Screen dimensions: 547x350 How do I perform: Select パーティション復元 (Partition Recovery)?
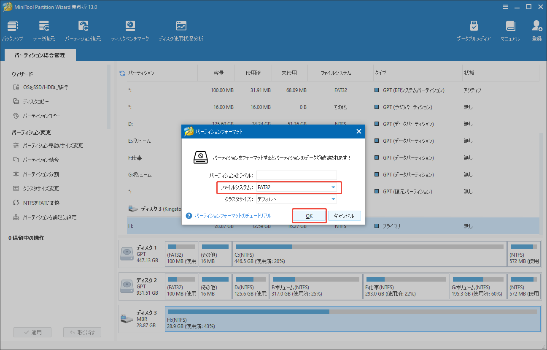(x=83, y=30)
